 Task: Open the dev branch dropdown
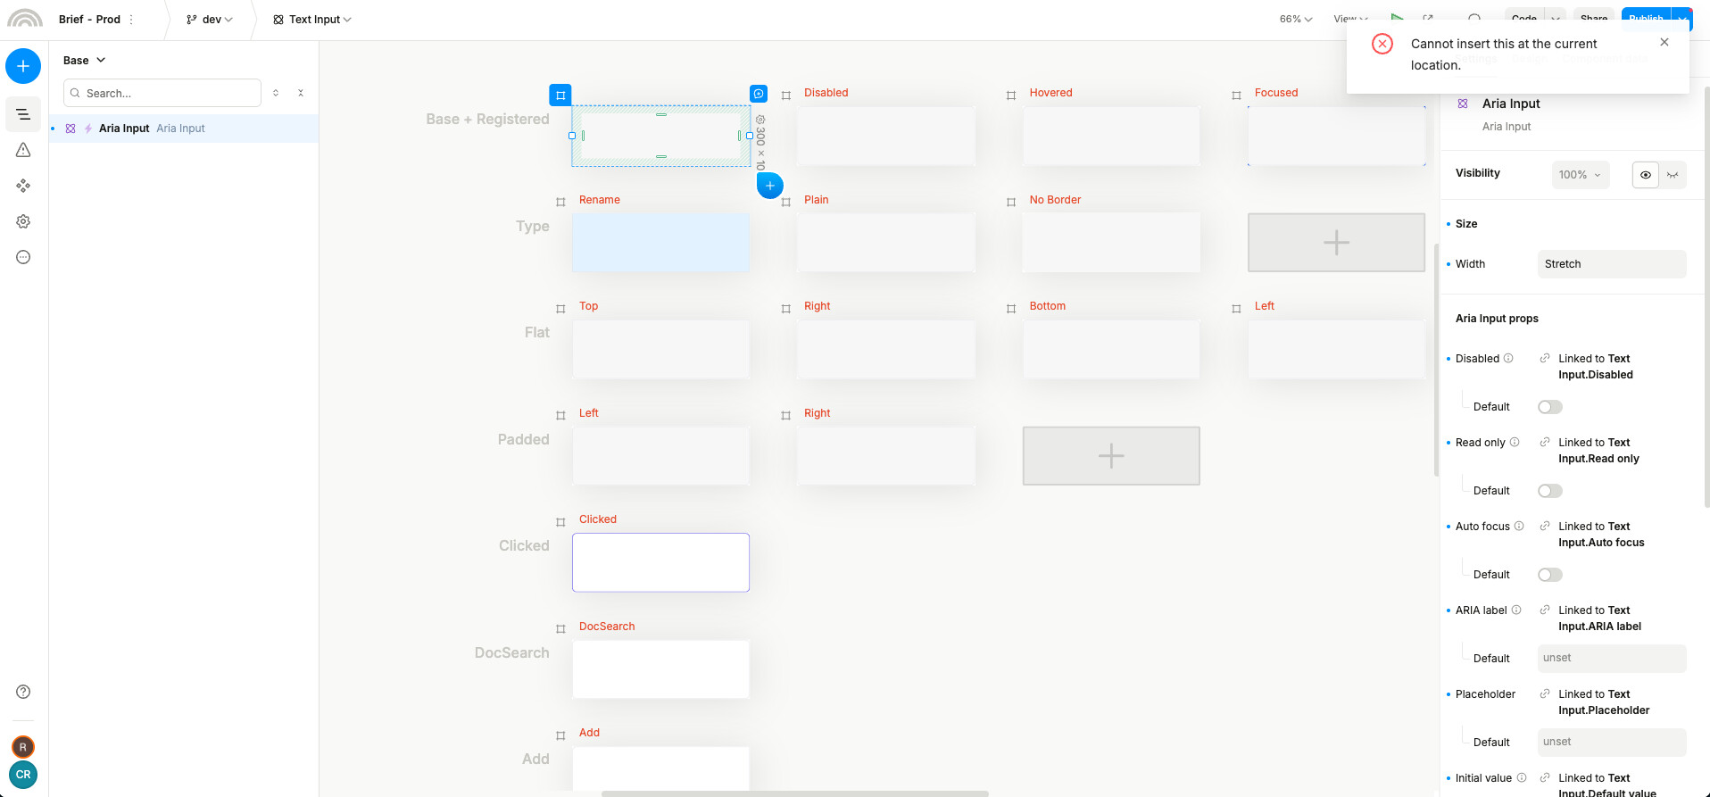[210, 20]
